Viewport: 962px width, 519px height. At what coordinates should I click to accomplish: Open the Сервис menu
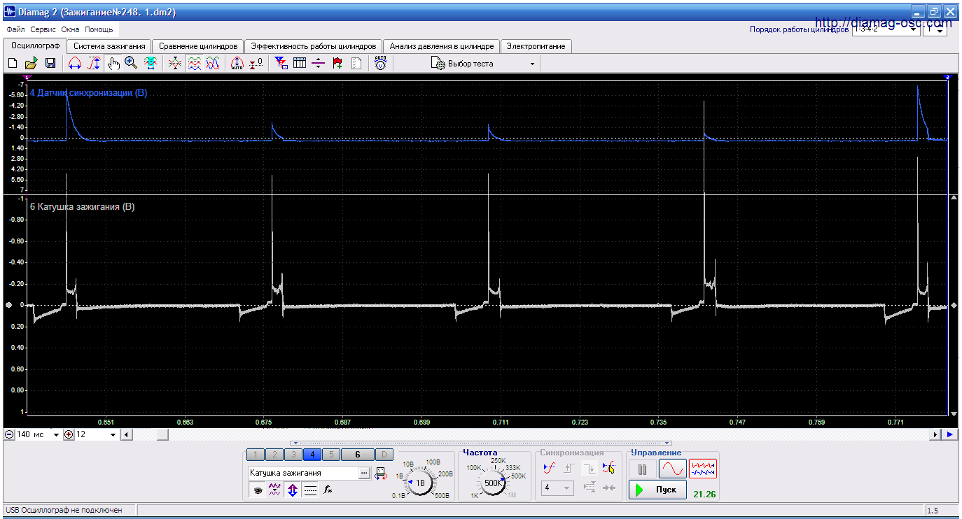(x=43, y=30)
